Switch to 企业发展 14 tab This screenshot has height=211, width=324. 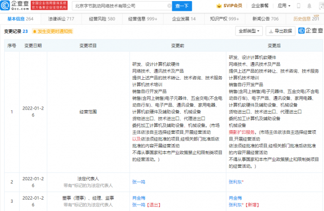184,19
